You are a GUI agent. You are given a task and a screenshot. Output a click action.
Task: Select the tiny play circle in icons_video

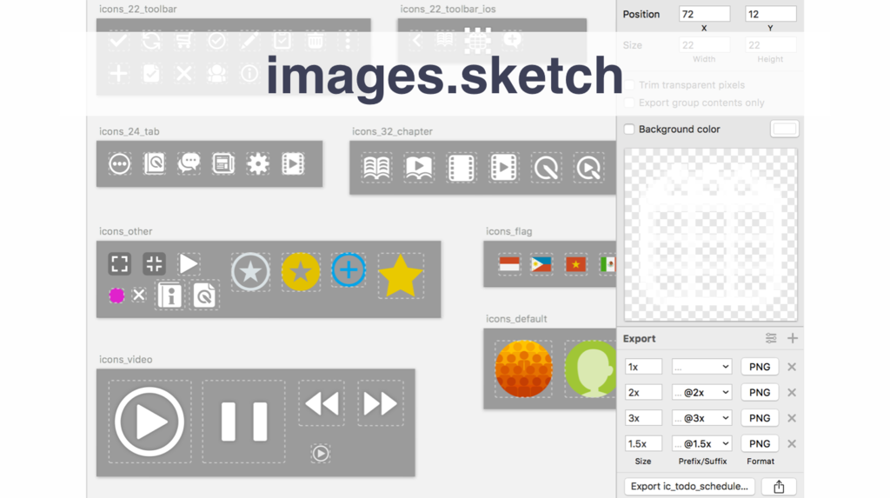pyautogui.click(x=321, y=453)
